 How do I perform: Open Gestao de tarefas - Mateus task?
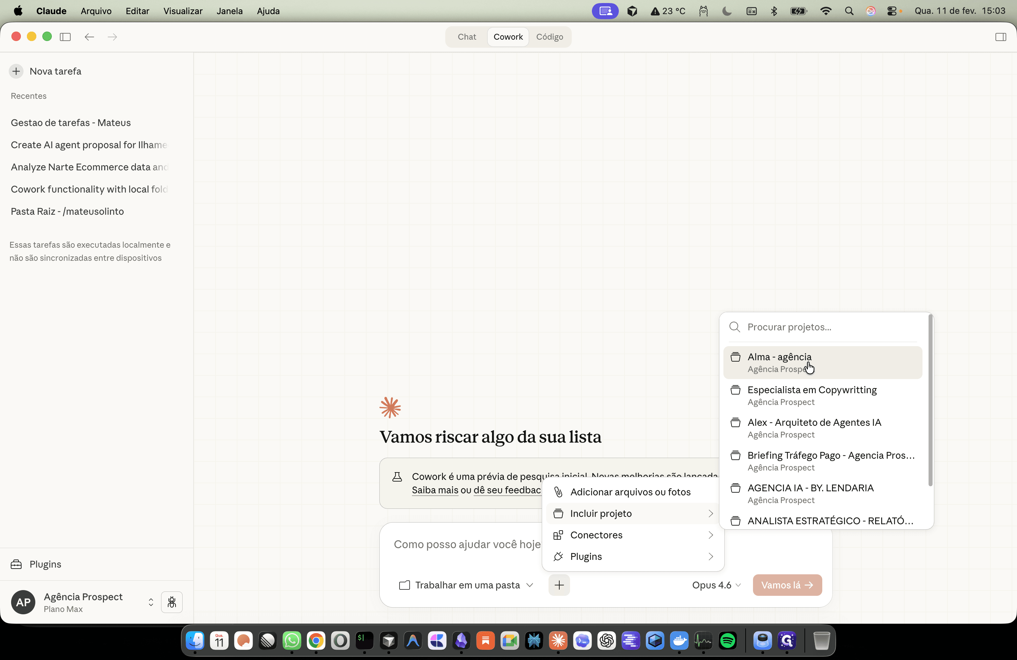click(x=71, y=123)
